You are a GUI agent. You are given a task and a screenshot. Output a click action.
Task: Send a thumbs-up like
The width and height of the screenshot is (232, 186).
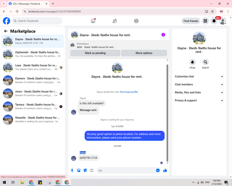click(165, 171)
